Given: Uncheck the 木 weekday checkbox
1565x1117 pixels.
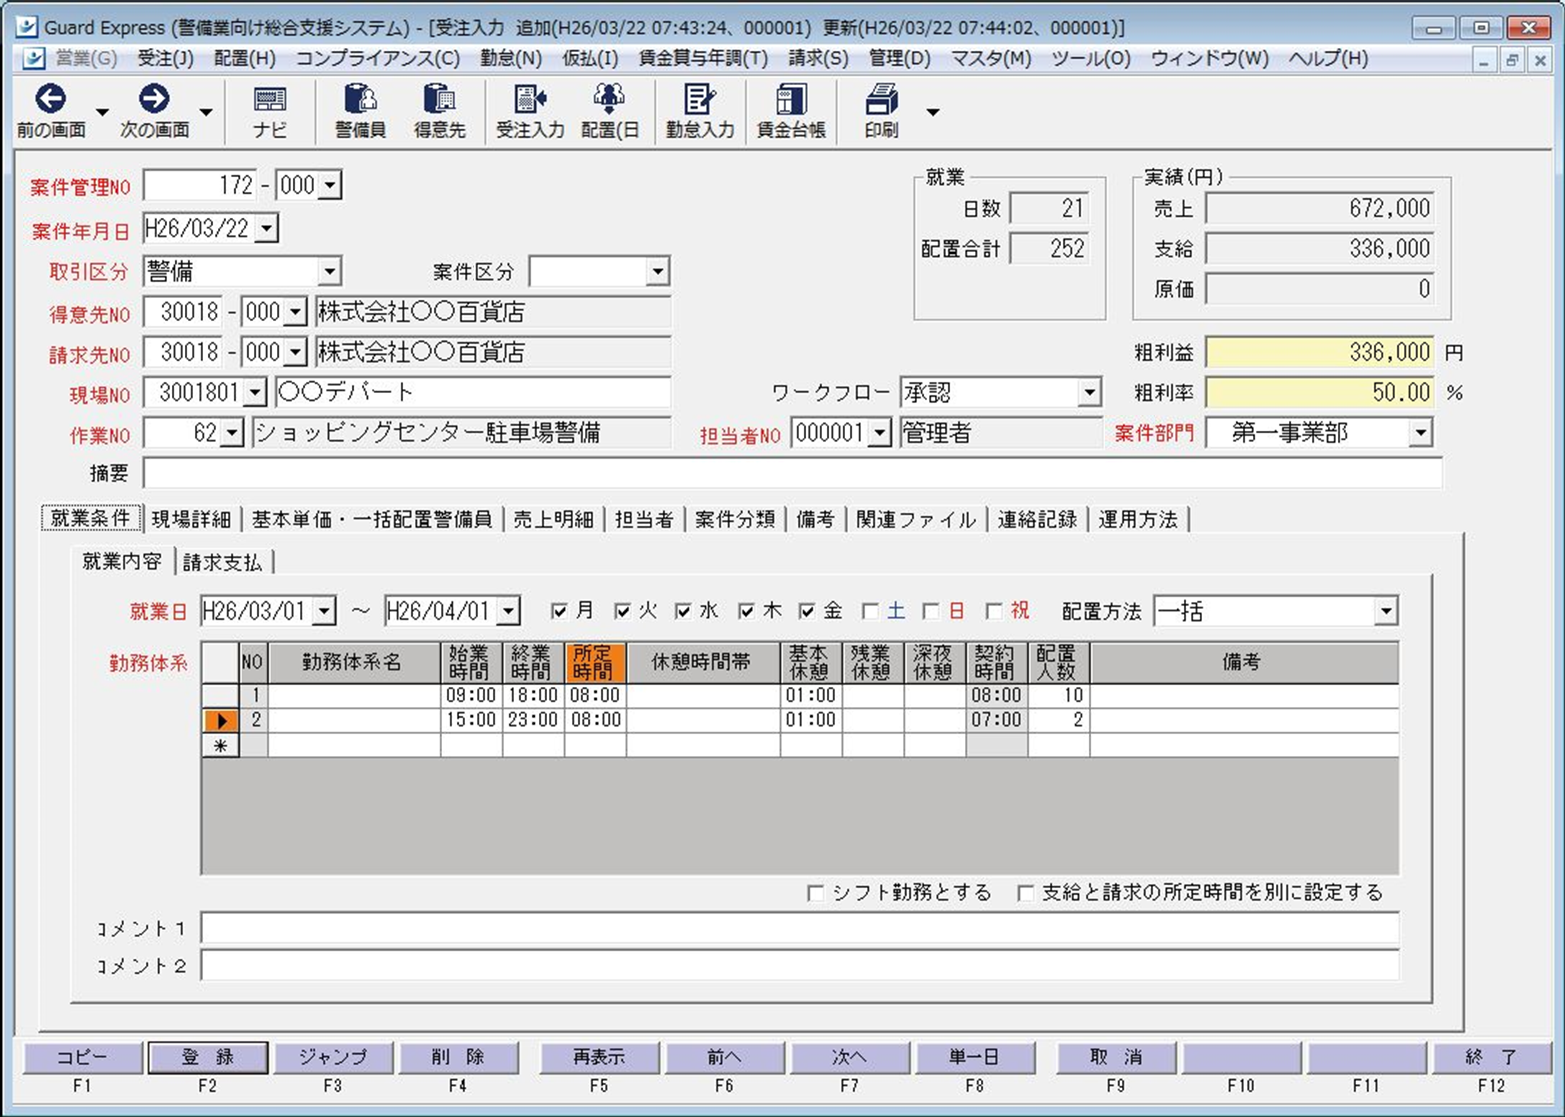Looking at the screenshot, I should click(x=746, y=611).
